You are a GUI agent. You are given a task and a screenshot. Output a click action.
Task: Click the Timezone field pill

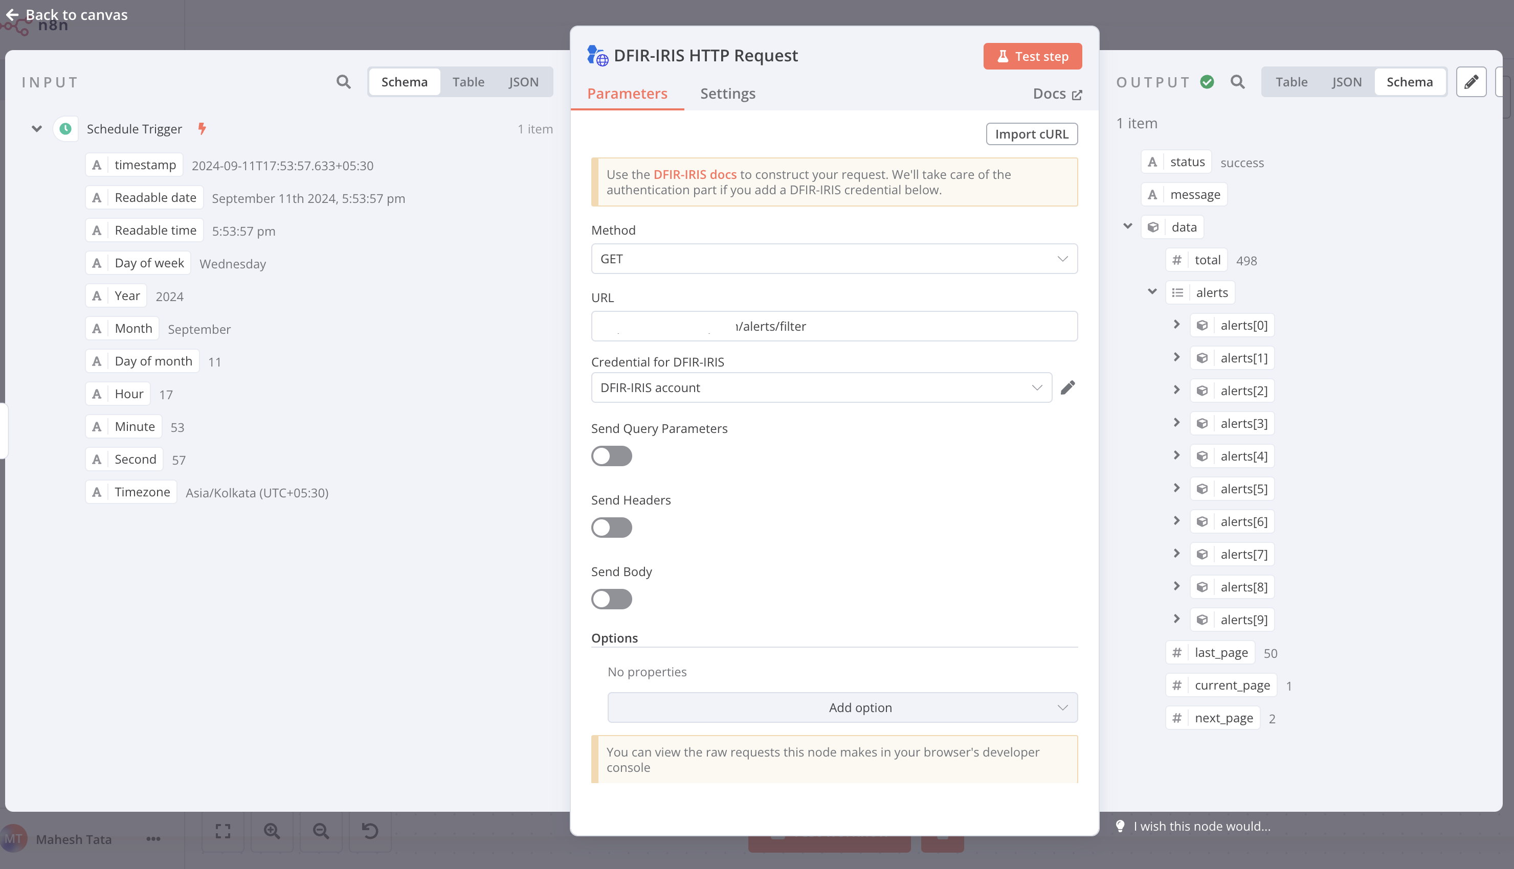coord(131,492)
